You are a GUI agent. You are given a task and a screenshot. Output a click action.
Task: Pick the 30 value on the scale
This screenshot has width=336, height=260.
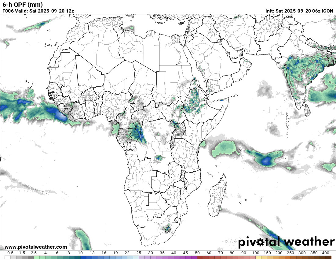150,253
